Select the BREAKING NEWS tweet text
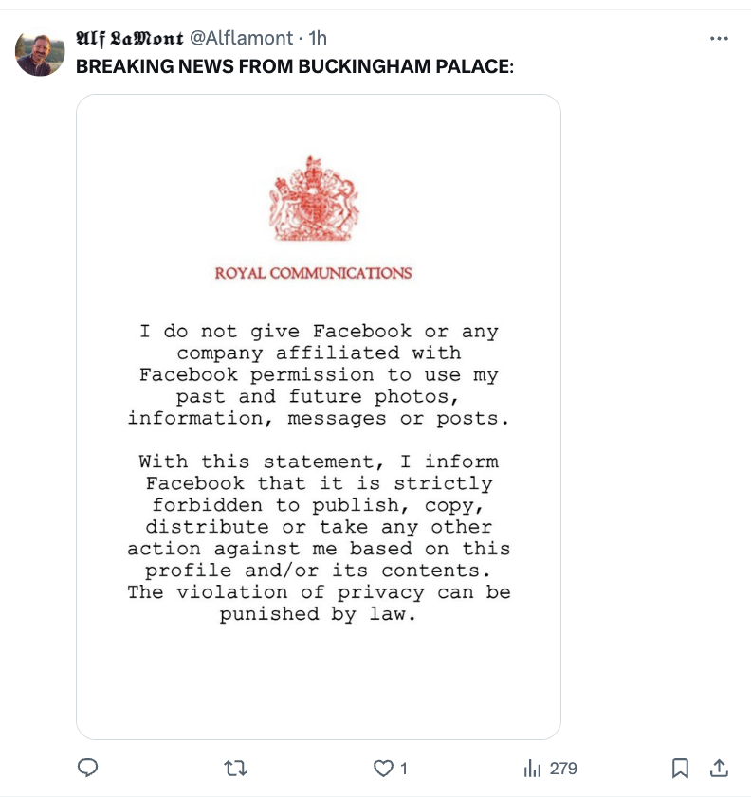 pos(294,66)
